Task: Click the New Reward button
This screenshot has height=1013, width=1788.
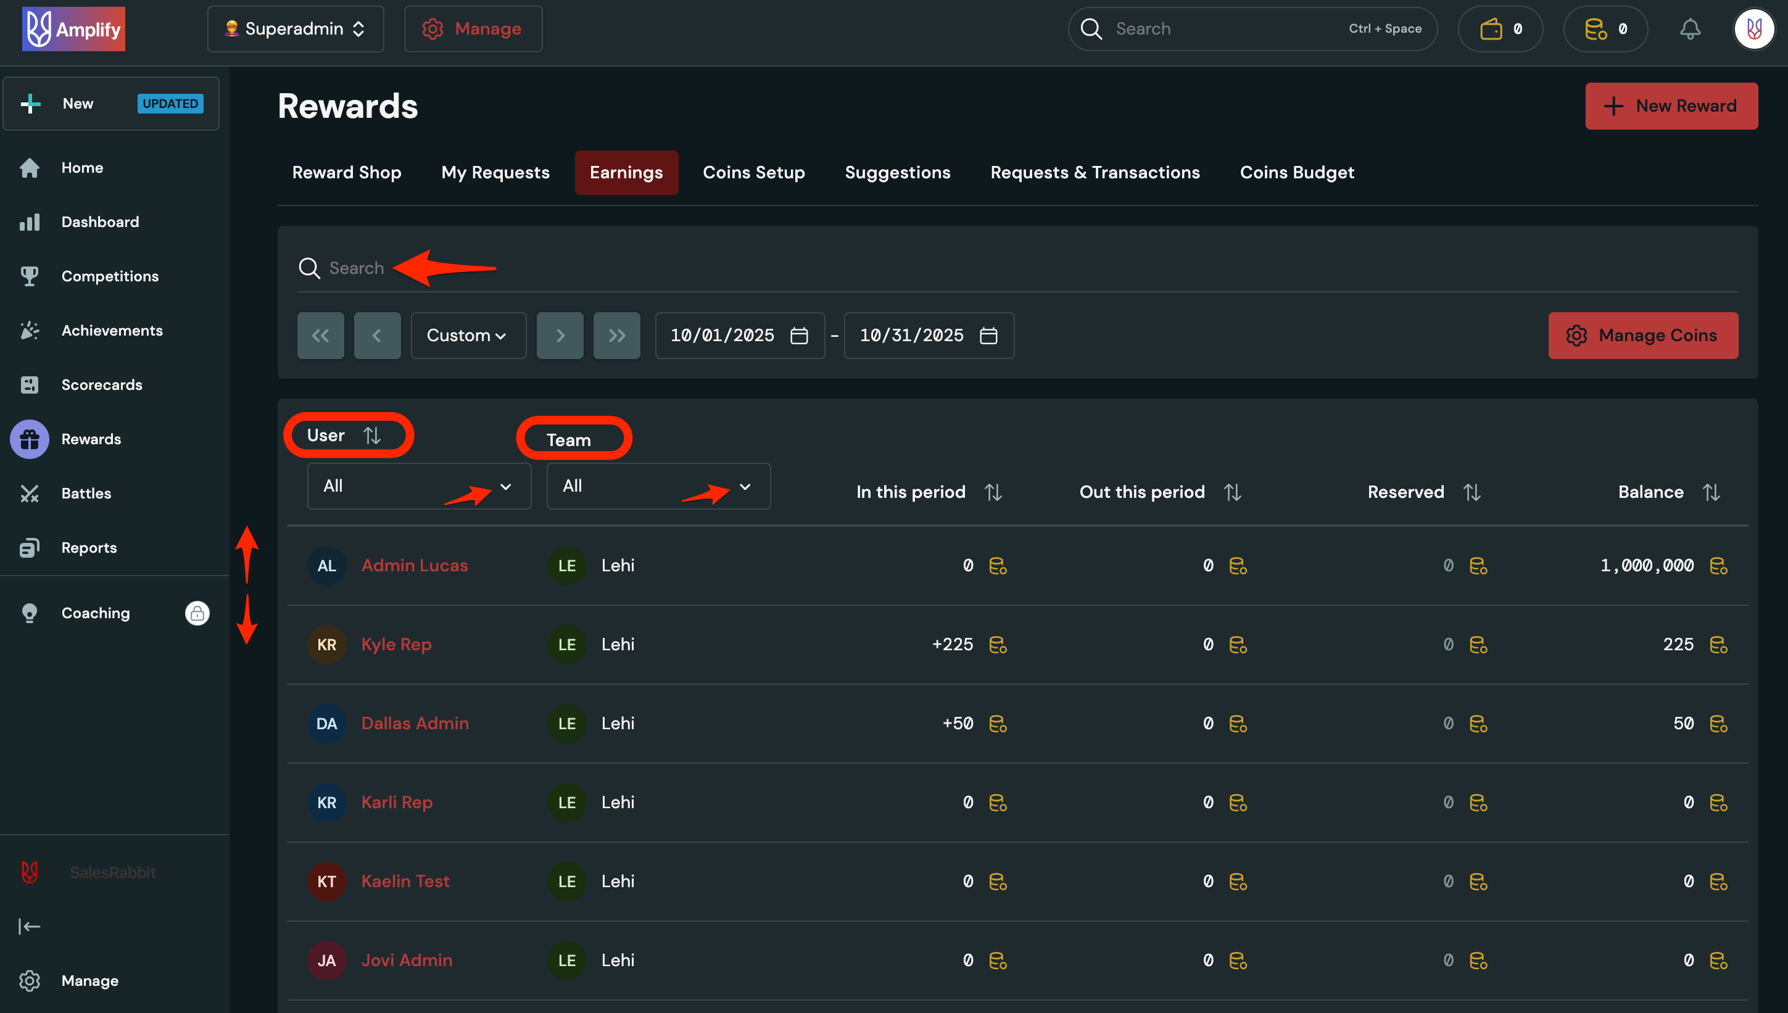Action: pos(1672,105)
